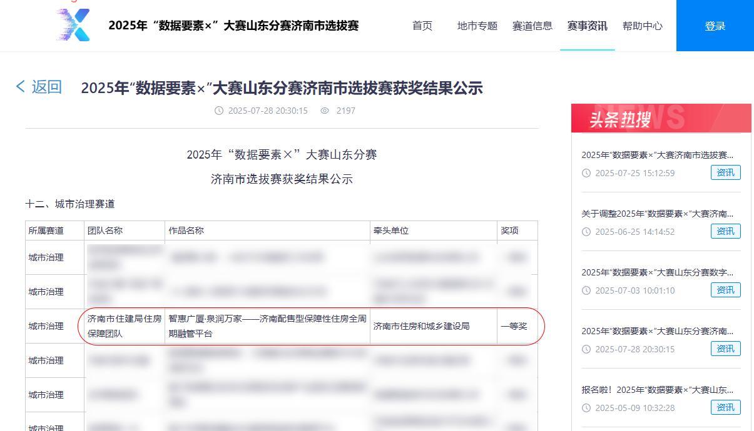Click the 头条热搜 news banner
754x431 pixels.
pyautogui.click(x=661, y=118)
